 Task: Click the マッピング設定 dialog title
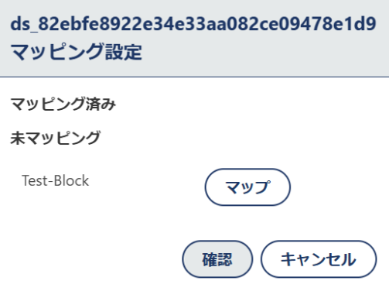76,52
